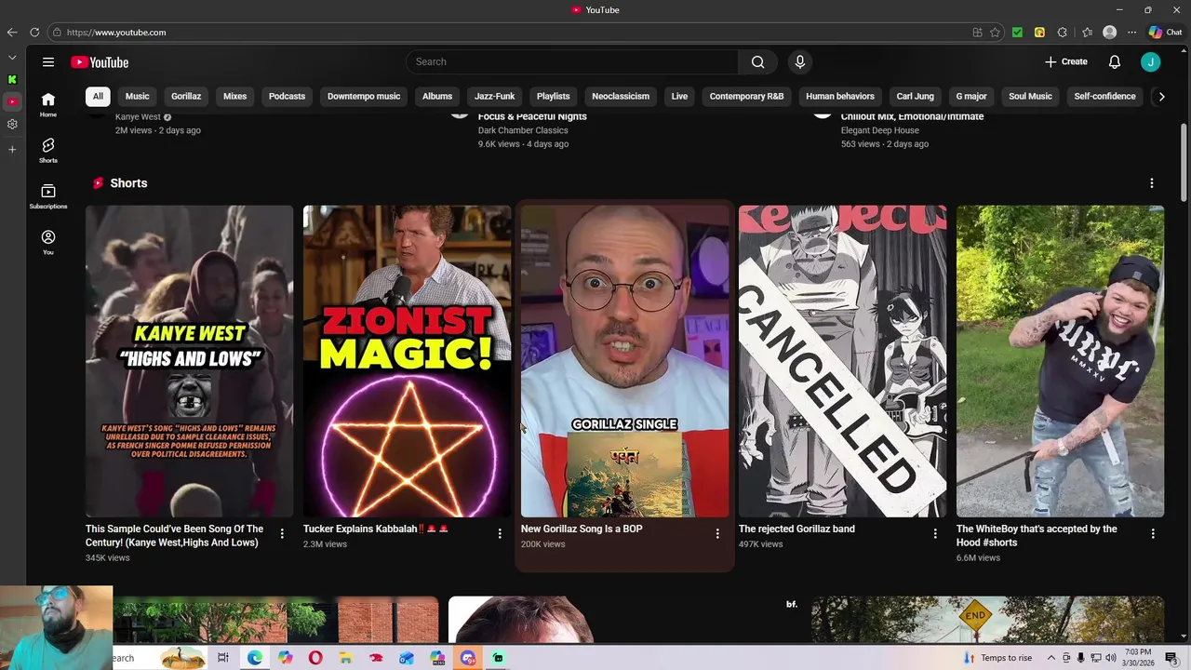Open options for Kanye West Highs and Lows short
1191x670 pixels.
pyautogui.click(x=282, y=533)
